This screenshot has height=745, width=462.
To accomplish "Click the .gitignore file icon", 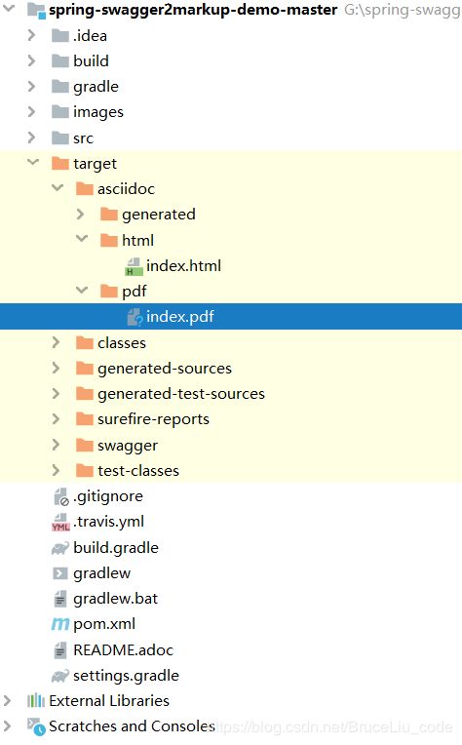I will (x=61, y=497).
